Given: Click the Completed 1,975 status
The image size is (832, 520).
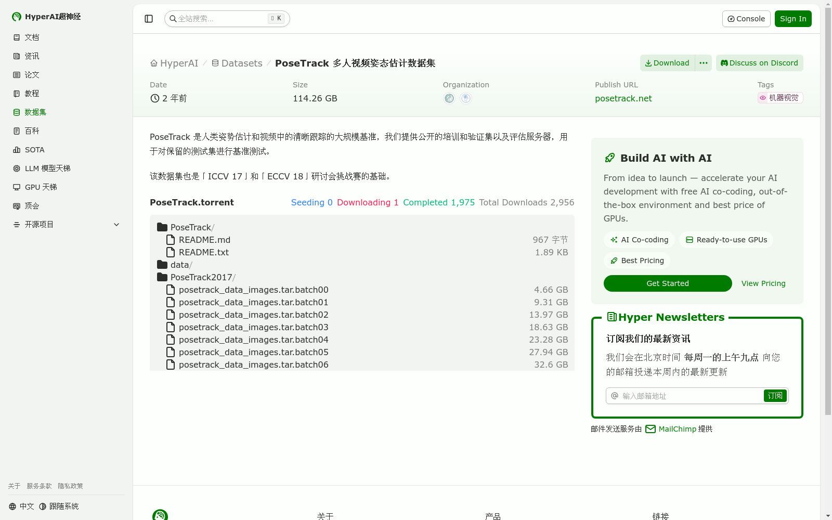Looking at the screenshot, I should click(439, 203).
